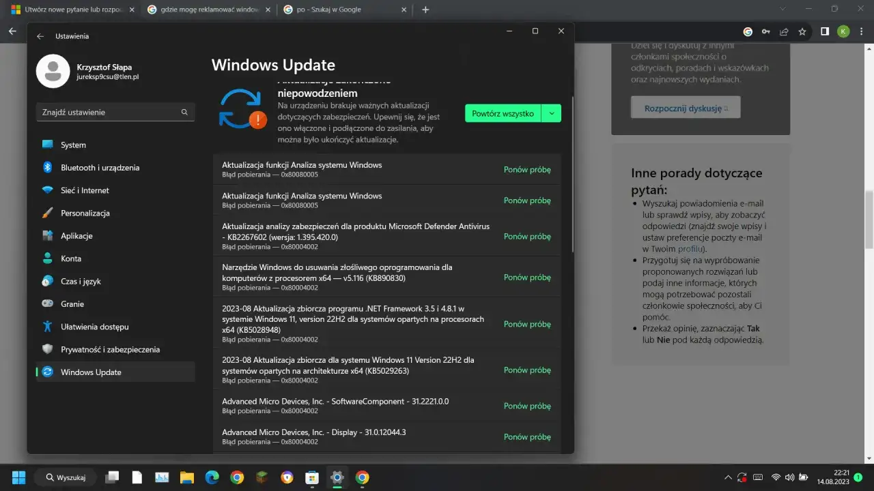Open Task View on the taskbar
This screenshot has height=491, width=874.
coord(112,477)
